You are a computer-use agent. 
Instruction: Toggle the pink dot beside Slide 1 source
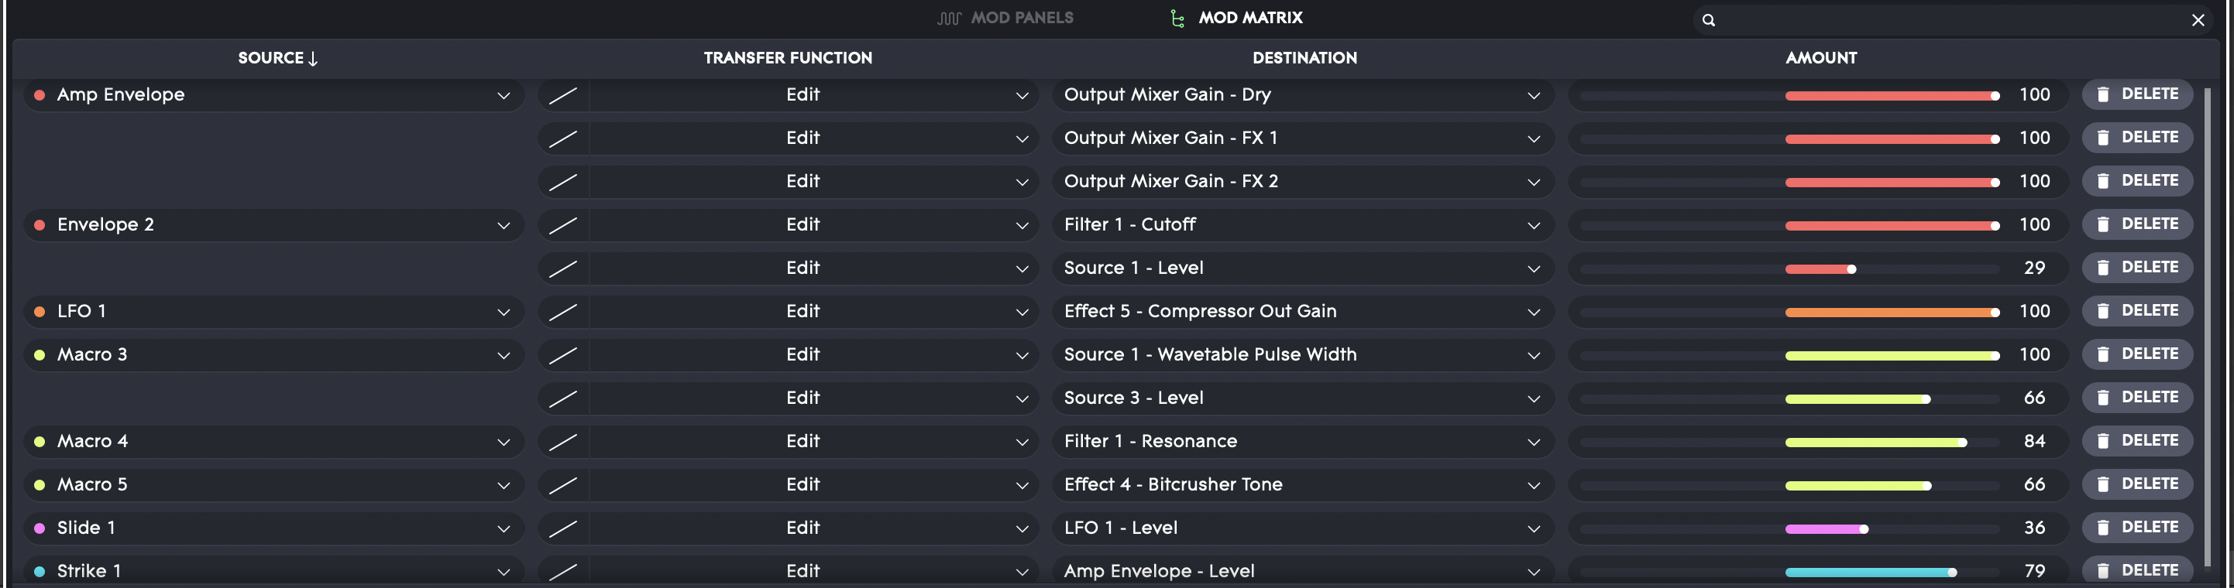point(39,528)
